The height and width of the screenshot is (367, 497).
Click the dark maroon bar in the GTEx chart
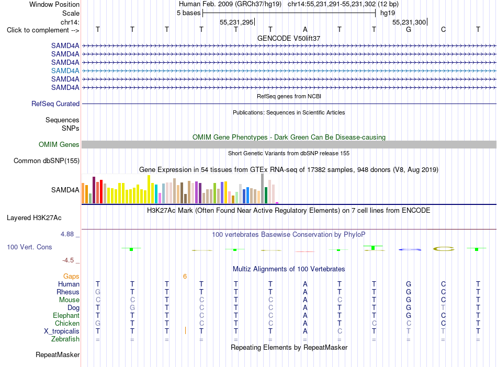[x=94, y=190]
